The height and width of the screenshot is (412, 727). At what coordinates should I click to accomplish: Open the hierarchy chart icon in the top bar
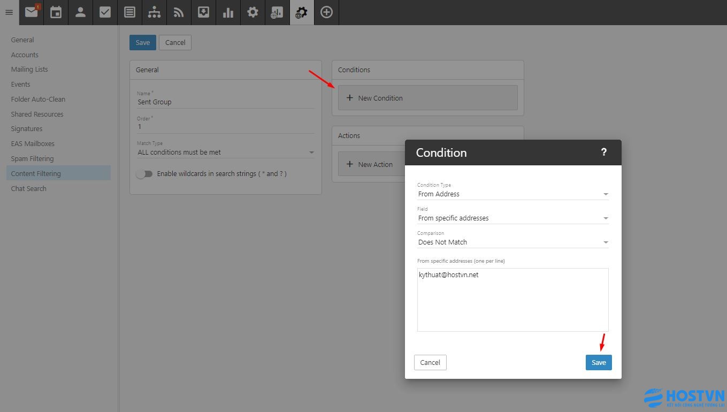pos(154,12)
